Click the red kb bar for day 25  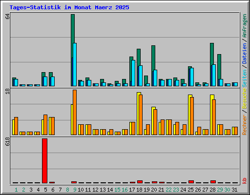coord(191,182)
